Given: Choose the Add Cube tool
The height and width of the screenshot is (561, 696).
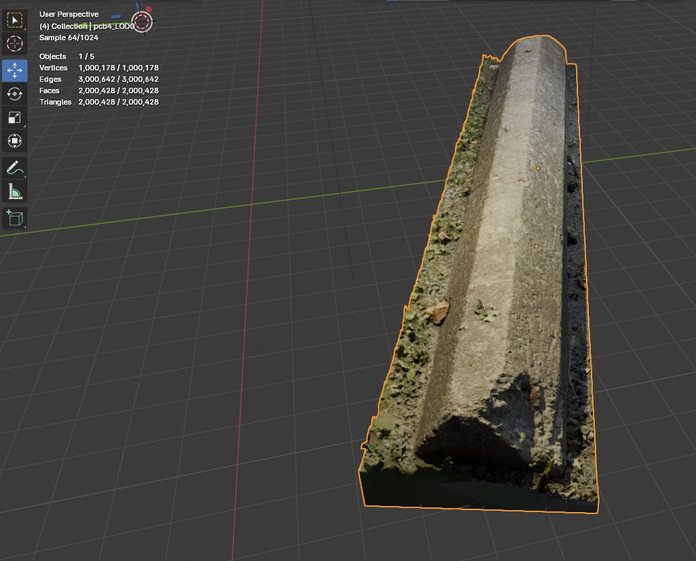Looking at the screenshot, I should click(x=15, y=218).
